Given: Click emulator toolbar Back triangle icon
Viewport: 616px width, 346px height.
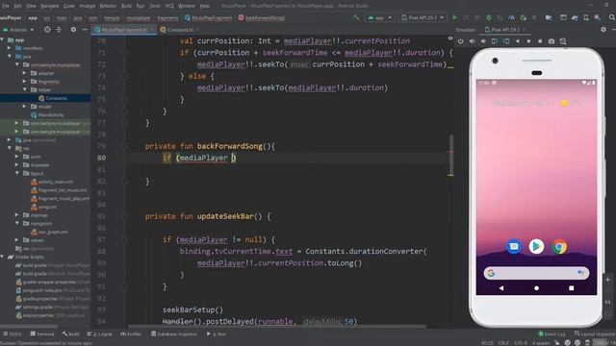Looking at the screenshot, I should click(x=518, y=41).
